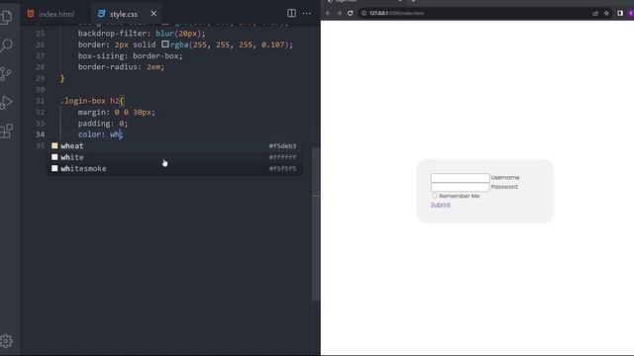Click the wheat color swatch in suggestions
This screenshot has height=356, width=634.
pyautogui.click(x=54, y=145)
